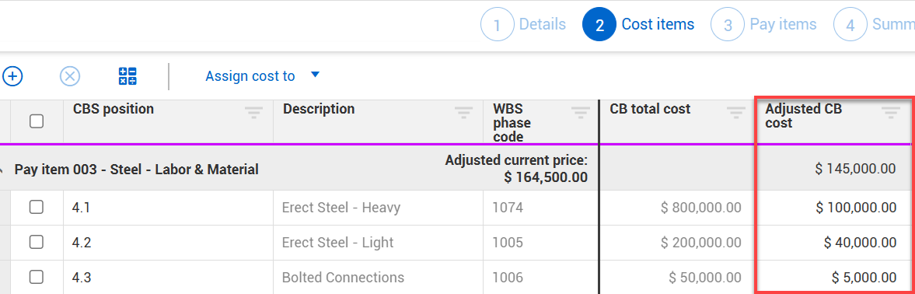915x294 pixels.
Task: Open the calculator icon in toolbar
Action: [127, 76]
